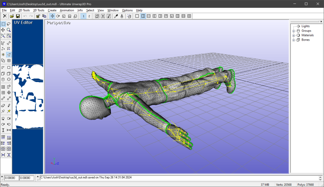Toggle selection mode 1 button

point(83,16)
